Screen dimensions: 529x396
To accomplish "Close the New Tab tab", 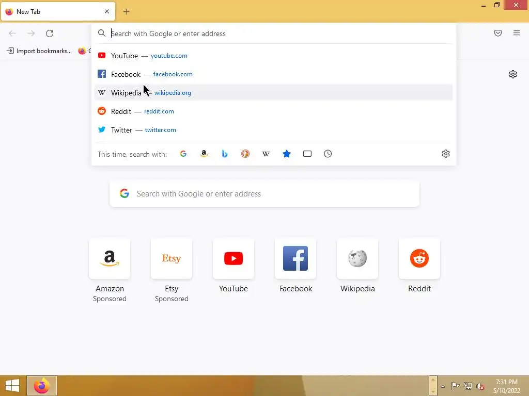I will pos(107,11).
